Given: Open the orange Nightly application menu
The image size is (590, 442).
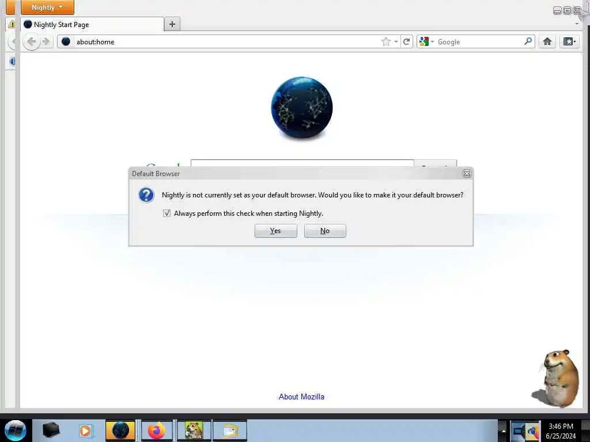Looking at the screenshot, I should pyautogui.click(x=47, y=7).
